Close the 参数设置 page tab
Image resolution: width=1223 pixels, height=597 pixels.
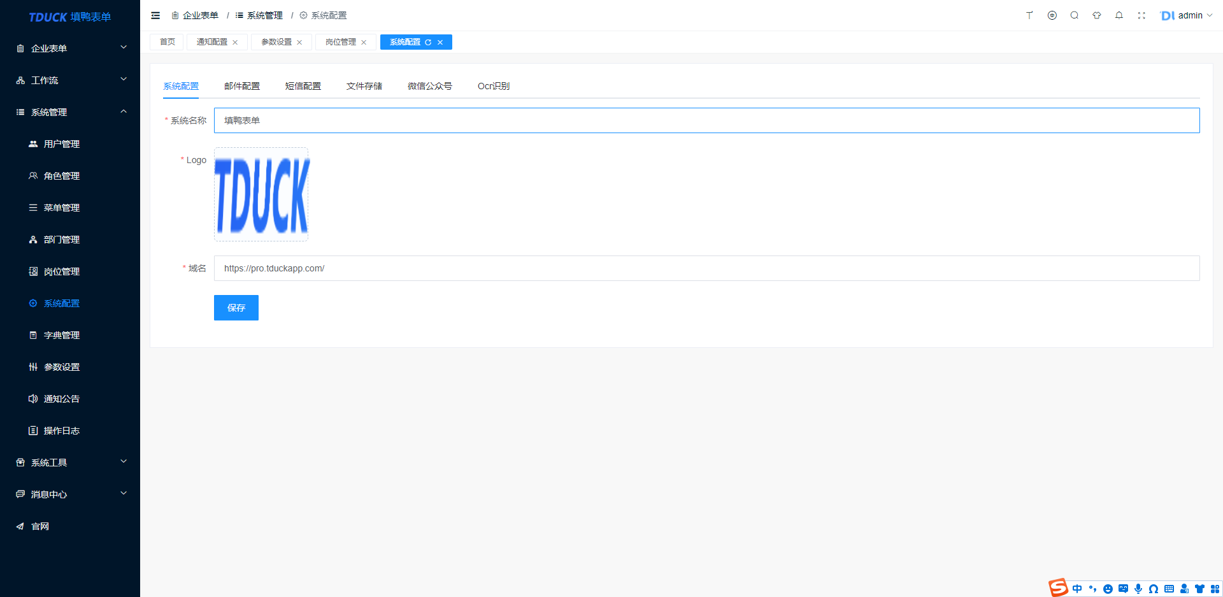tap(299, 42)
